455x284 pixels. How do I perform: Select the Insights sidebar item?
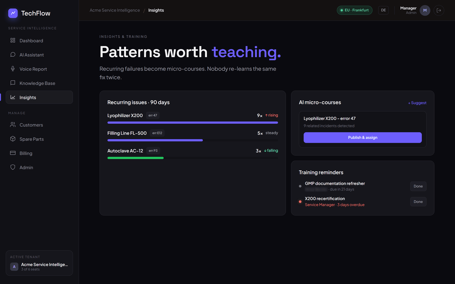click(x=39, y=97)
